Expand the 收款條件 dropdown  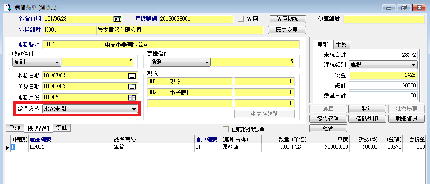57,62
